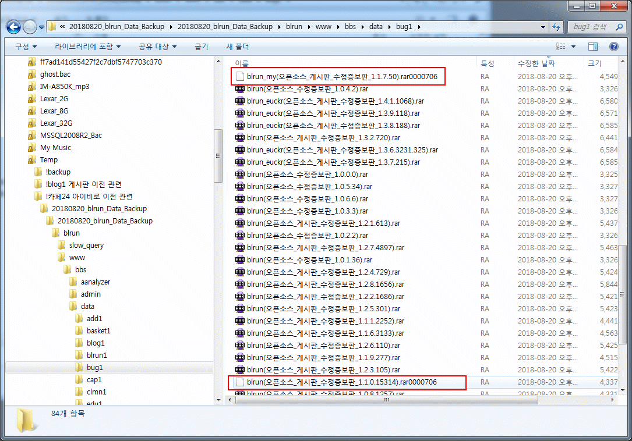
Task: Open view options dropdown arrow
Action: point(573,47)
